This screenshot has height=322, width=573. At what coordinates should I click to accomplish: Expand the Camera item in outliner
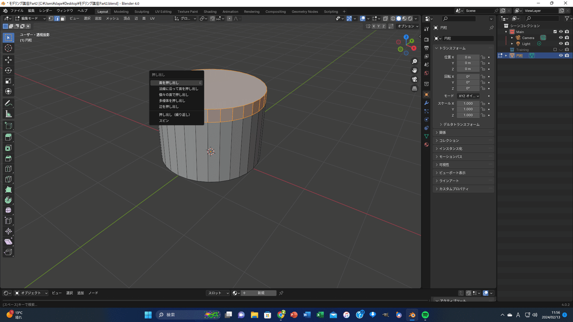point(512,38)
